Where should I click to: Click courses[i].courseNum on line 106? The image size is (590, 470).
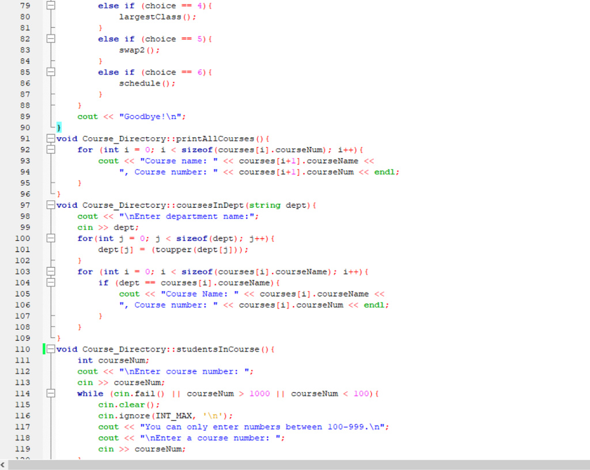(291, 304)
